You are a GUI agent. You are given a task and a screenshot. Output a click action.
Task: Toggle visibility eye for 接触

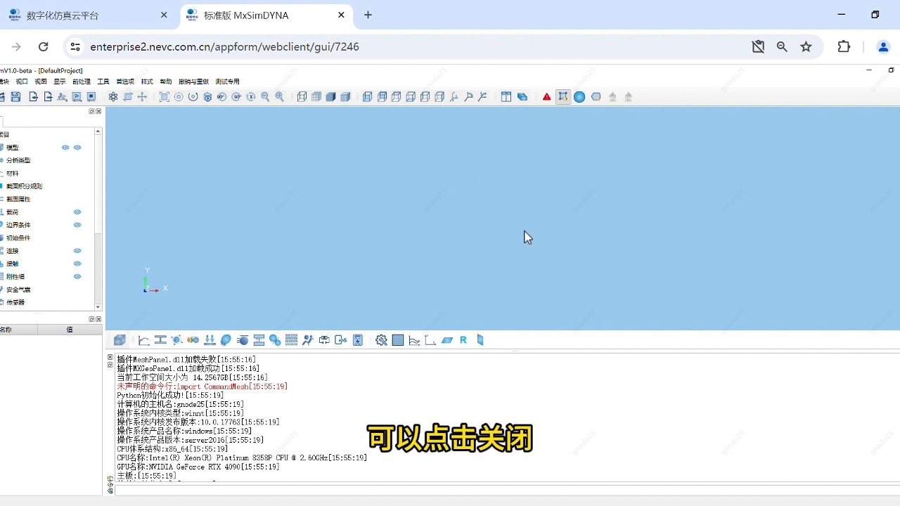point(77,264)
